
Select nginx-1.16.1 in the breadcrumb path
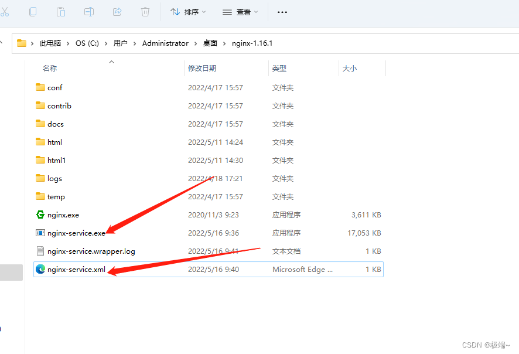(x=252, y=43)
